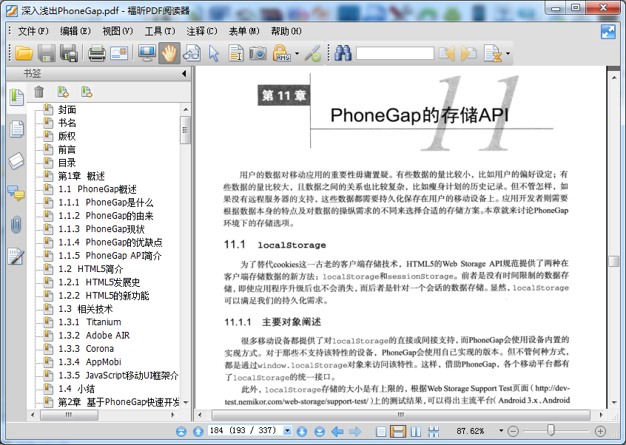Click the find next arrow icon
The height and width of the screenshot is (445, 626).
pyautogui.click(x=468, y=53)
